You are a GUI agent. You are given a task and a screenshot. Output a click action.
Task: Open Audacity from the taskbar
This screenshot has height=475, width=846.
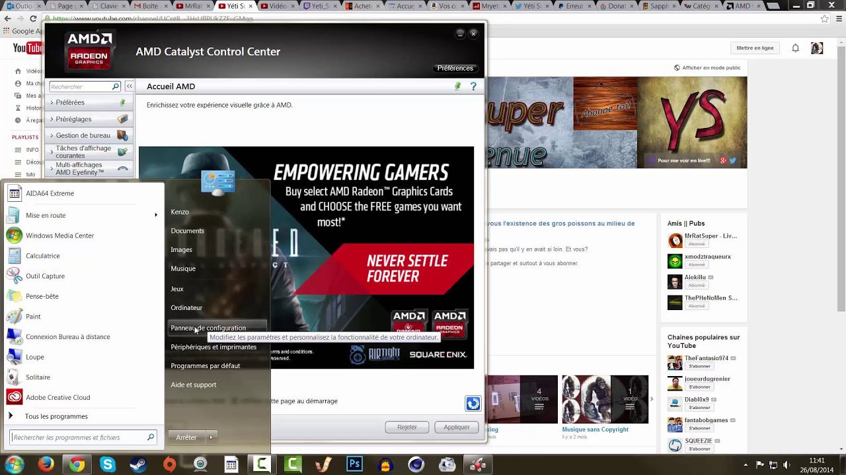(385, 464)
